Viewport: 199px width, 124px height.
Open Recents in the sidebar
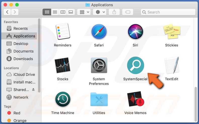click(19, 28)
